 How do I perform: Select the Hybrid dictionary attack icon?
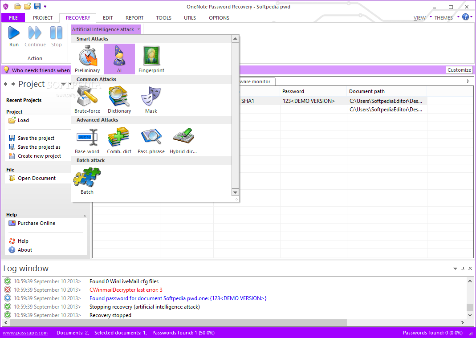click(183, 140)
